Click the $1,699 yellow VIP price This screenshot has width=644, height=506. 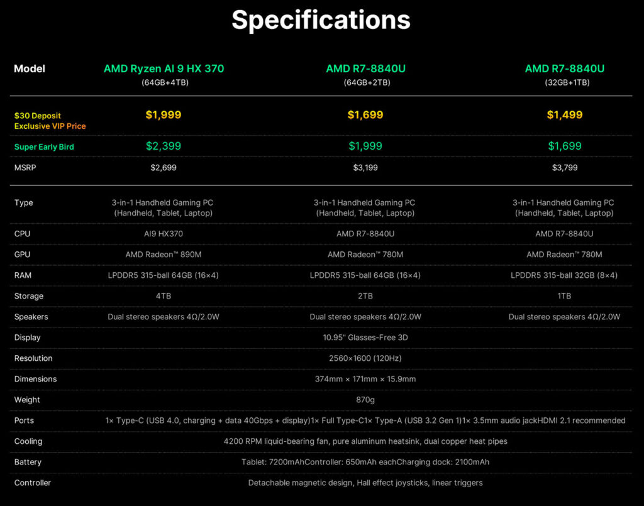click(x=365, y=115)
